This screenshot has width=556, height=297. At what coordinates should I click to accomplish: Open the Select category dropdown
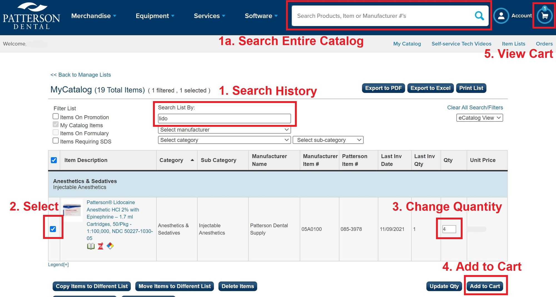pos(224,140)
